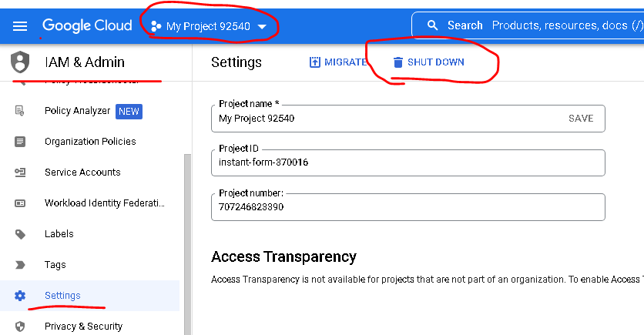Click the Workload Identity Federation icon
The image size is (644, 335).
20,203
